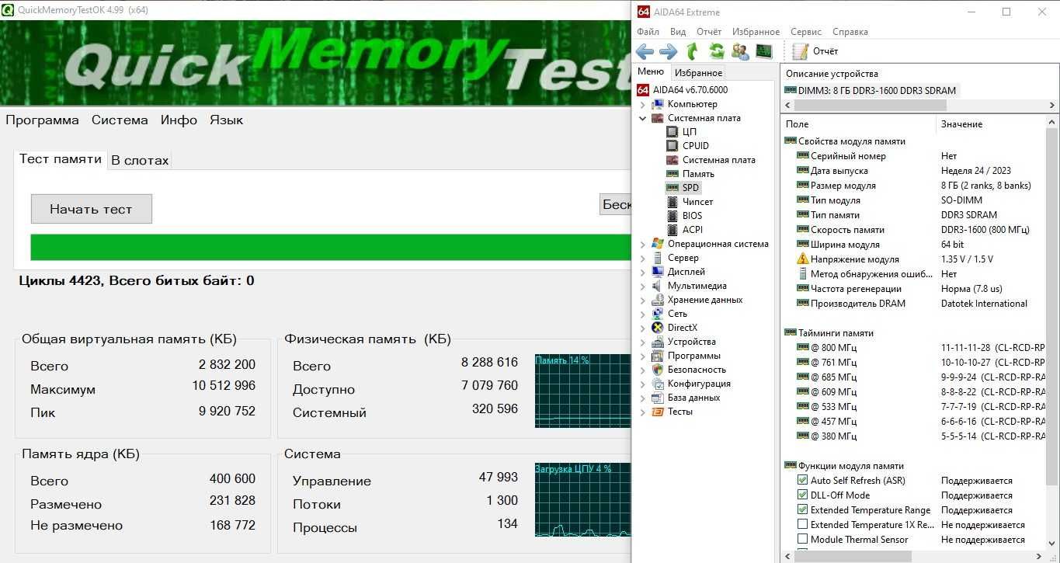Select the База данных tree item
The height and width of the screenshot is (563, 1060).
click(693, 398)
